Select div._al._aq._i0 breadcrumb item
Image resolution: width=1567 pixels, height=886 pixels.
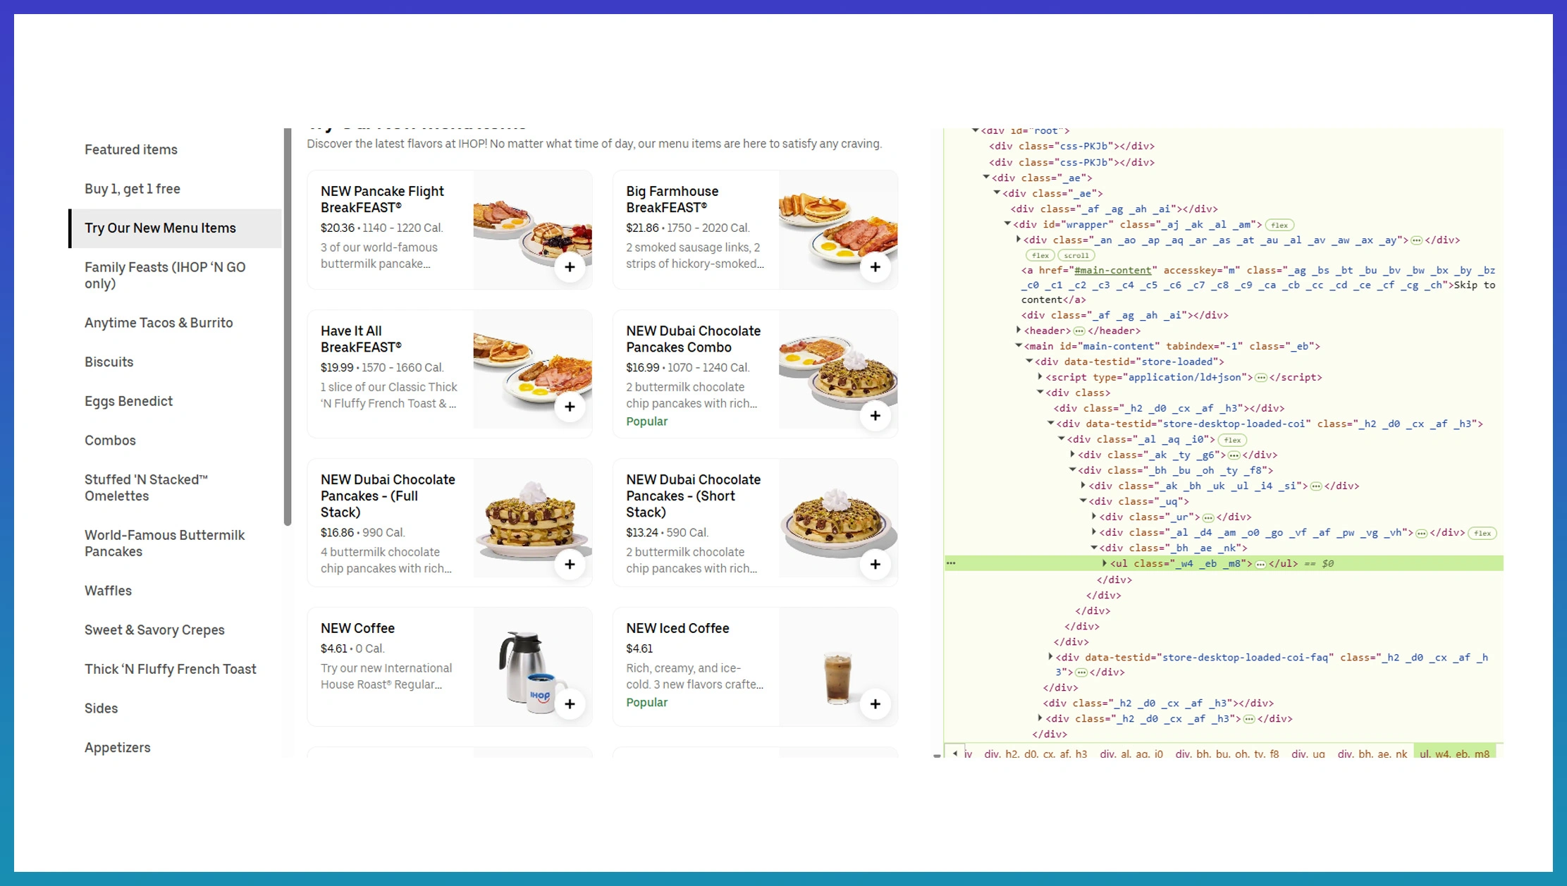coord(1131,753)
